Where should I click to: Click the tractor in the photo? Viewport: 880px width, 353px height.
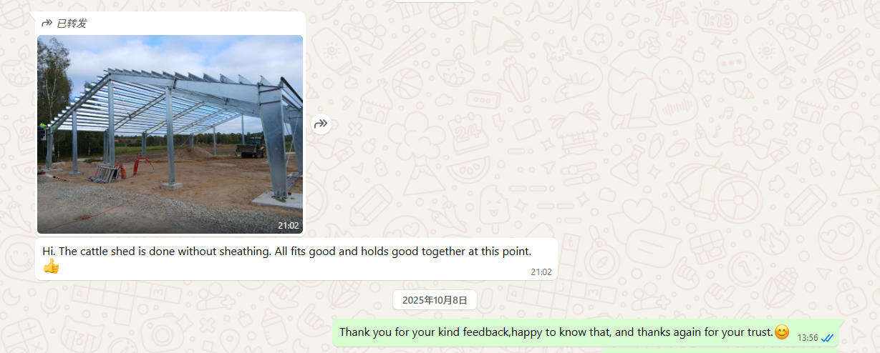(x=251, y=148)
